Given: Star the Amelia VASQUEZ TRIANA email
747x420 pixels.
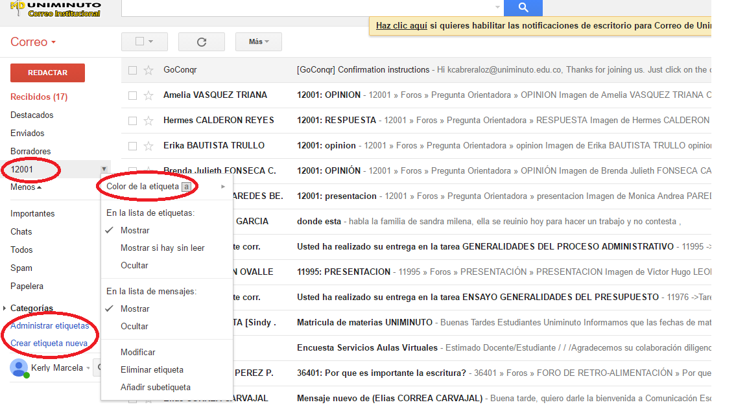Looking at the screenshot, I should [x=148, y=96].
